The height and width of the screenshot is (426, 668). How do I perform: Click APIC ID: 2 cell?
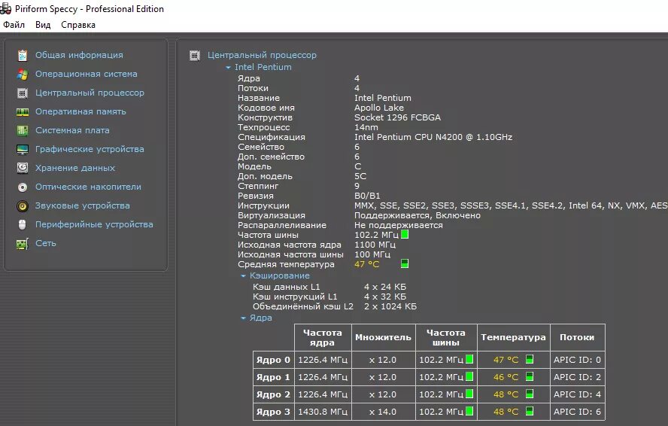577,377
